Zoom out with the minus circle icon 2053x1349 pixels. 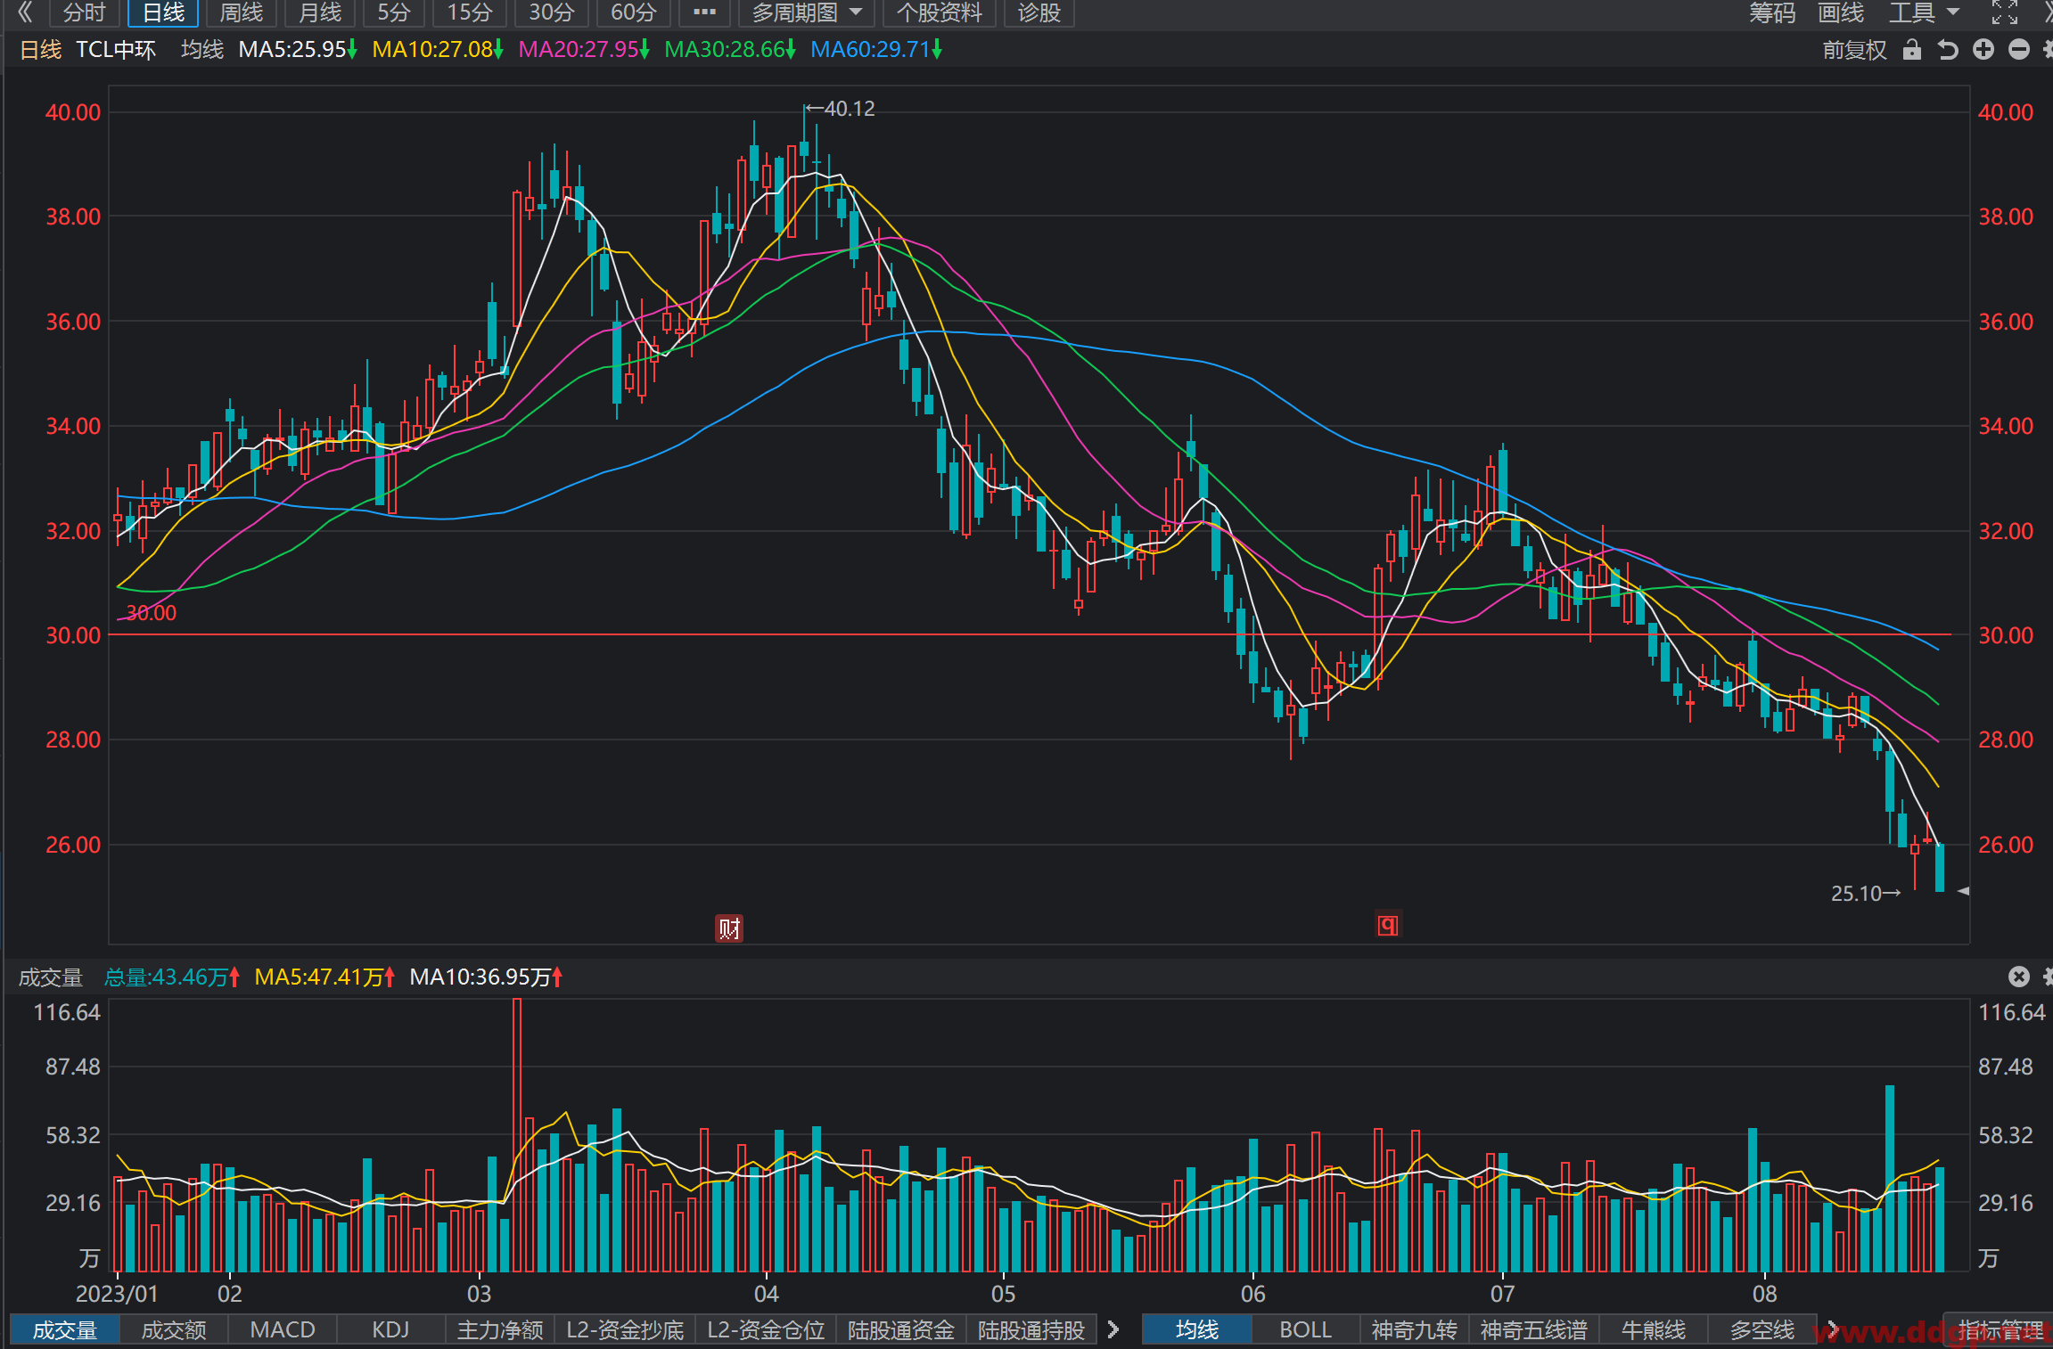[x=2019, y=50]
